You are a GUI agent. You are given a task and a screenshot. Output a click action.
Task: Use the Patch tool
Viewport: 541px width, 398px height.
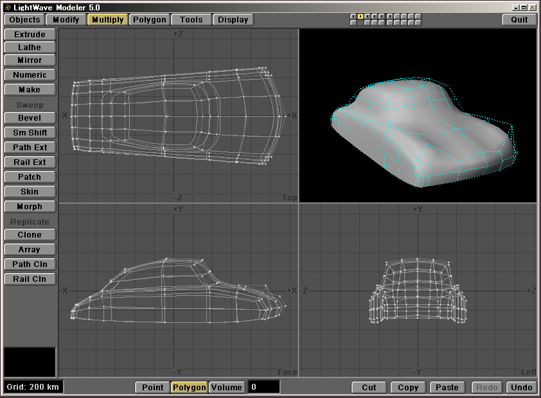point(30,177)
